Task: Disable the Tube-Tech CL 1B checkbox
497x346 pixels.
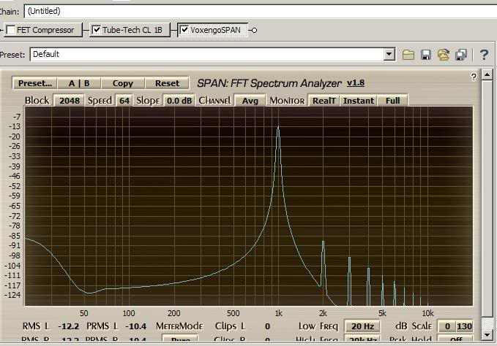Action: (x=97, y=30)
